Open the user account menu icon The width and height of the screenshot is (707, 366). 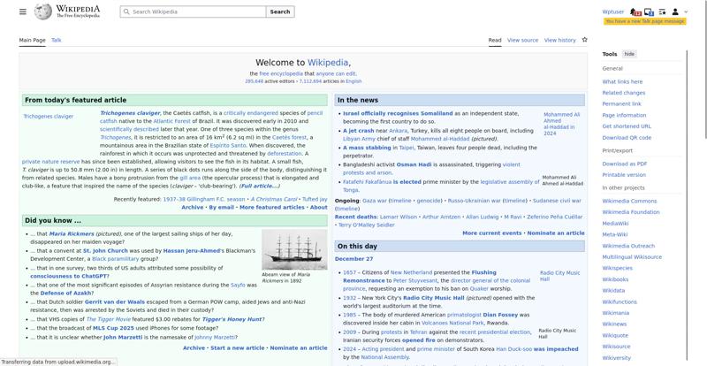(x=676, y=12)
